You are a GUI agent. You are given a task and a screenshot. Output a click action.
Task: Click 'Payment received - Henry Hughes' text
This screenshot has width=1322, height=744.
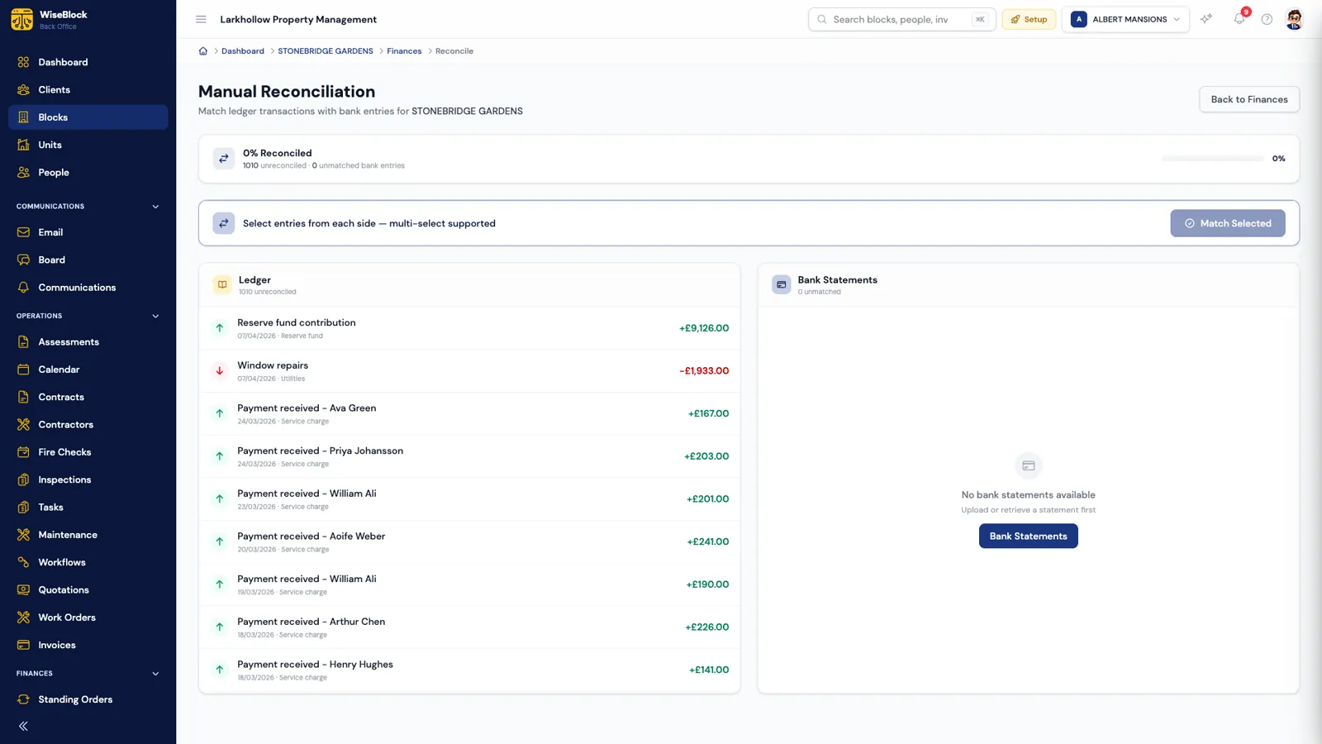315,665
